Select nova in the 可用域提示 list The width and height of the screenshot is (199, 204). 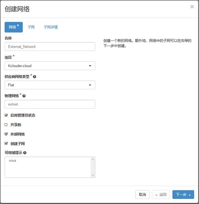[x=13, y=161]
